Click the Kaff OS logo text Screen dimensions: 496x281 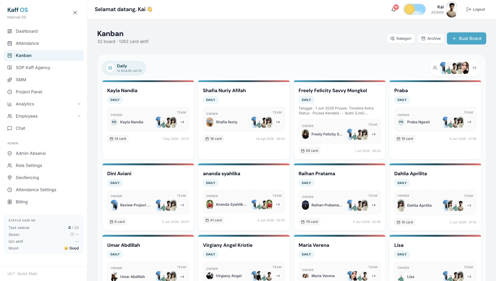tap(18, 10)
